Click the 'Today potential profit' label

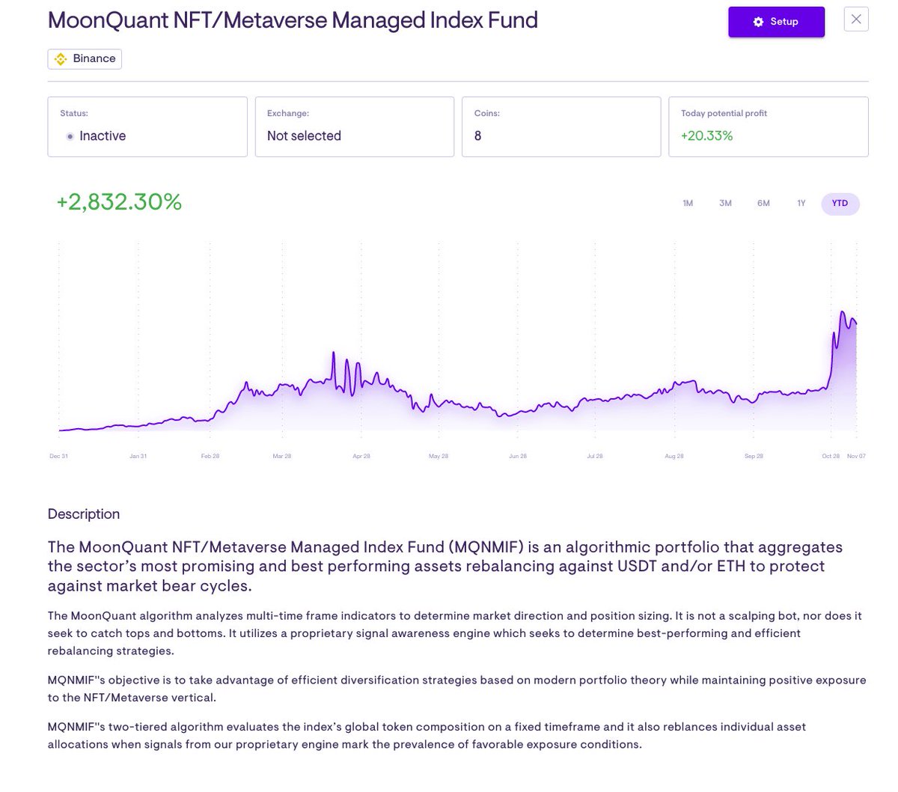pyautogui.click(x=724, y=114)
